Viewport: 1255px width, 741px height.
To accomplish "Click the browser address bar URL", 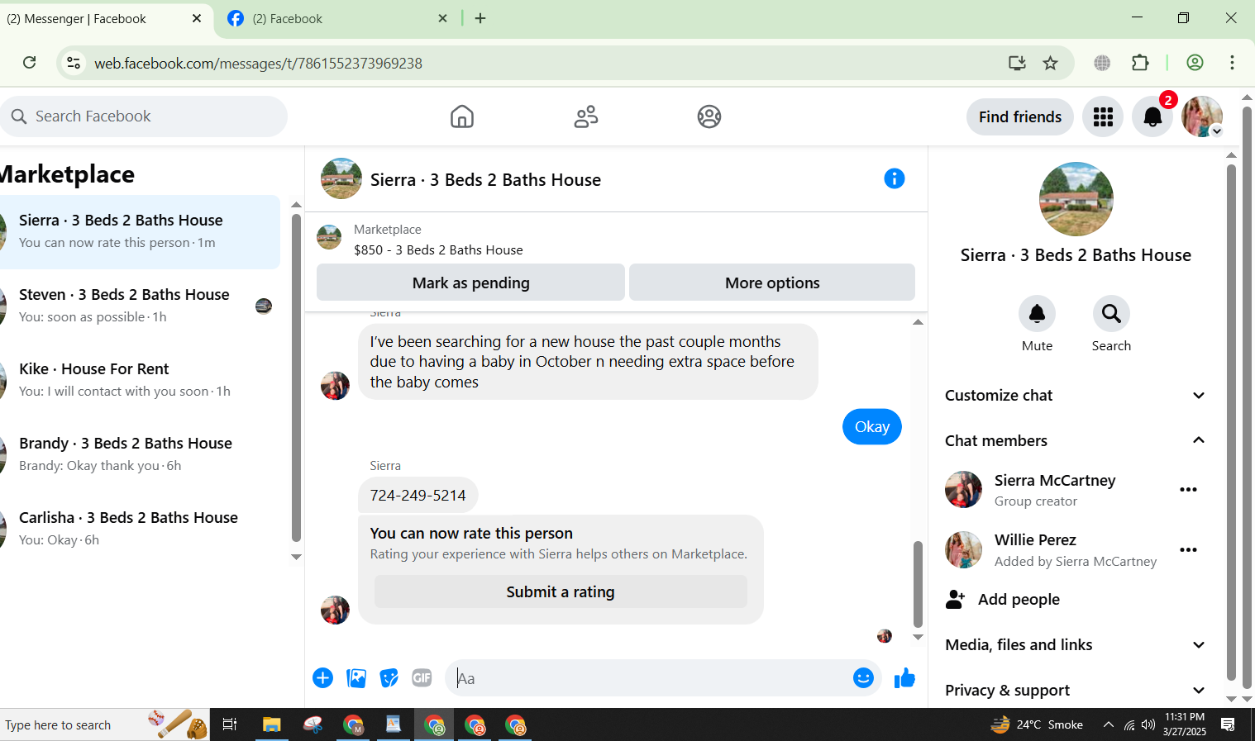I will (x=258, y=64).
